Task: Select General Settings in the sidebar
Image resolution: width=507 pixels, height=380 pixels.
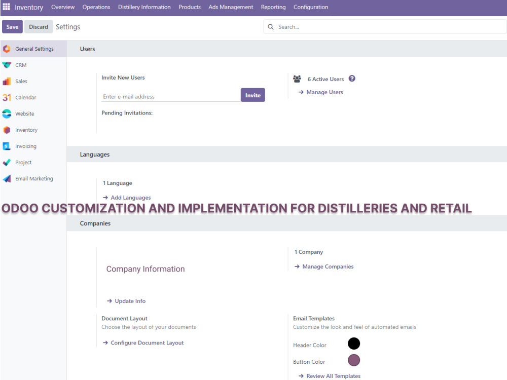Action: [33, 49]
